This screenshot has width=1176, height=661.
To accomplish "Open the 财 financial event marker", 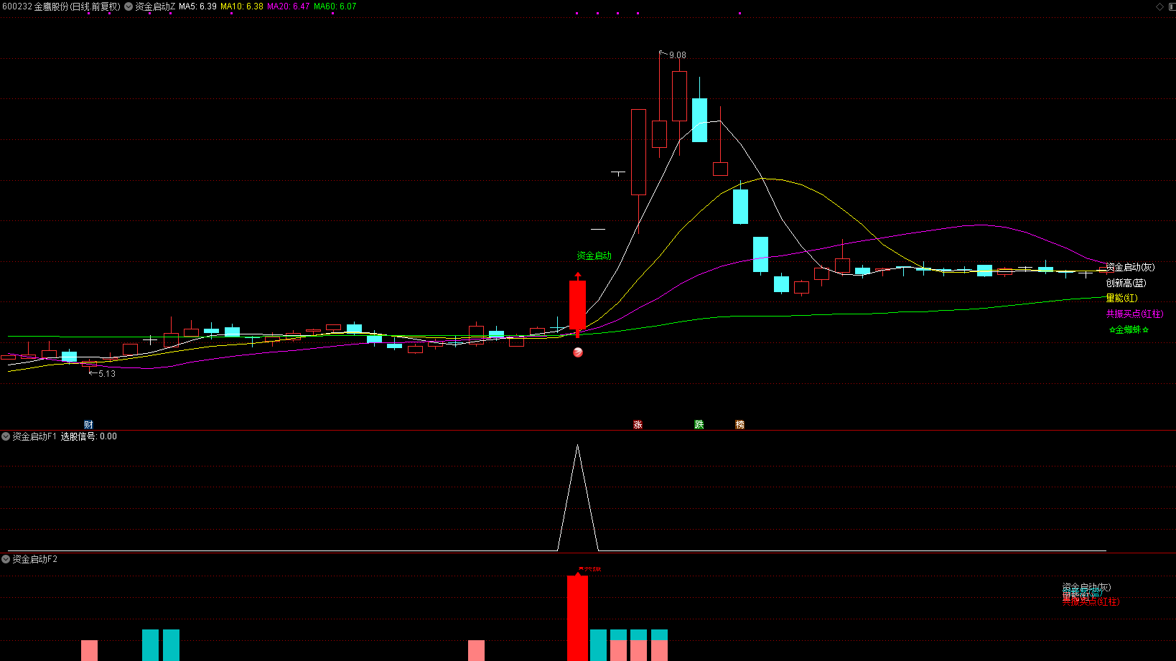I will coord(88,425).
